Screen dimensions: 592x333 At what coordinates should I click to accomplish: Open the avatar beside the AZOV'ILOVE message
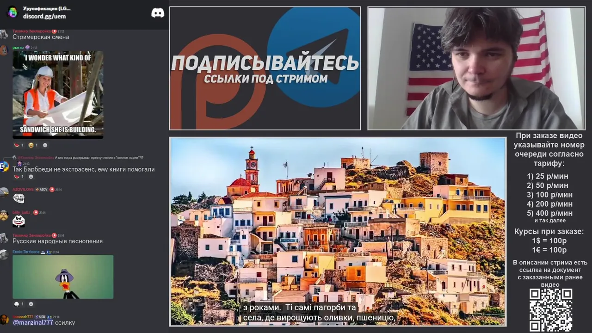coord(4,192)
